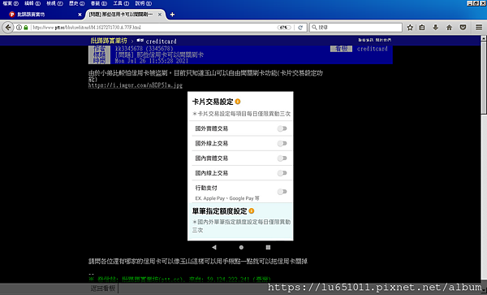This screenshot has height=295, width=487.
Task: Tap the Android back triangle in the image
Action: (x=214, y=247)
